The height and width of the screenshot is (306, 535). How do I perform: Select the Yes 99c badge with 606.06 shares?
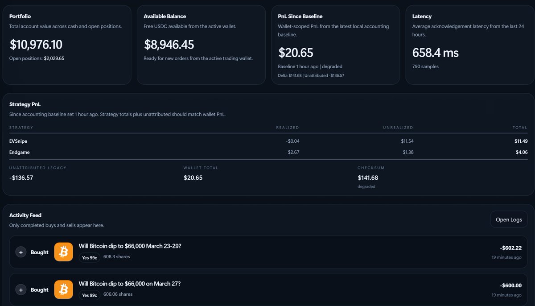click(x=90, y=295)
